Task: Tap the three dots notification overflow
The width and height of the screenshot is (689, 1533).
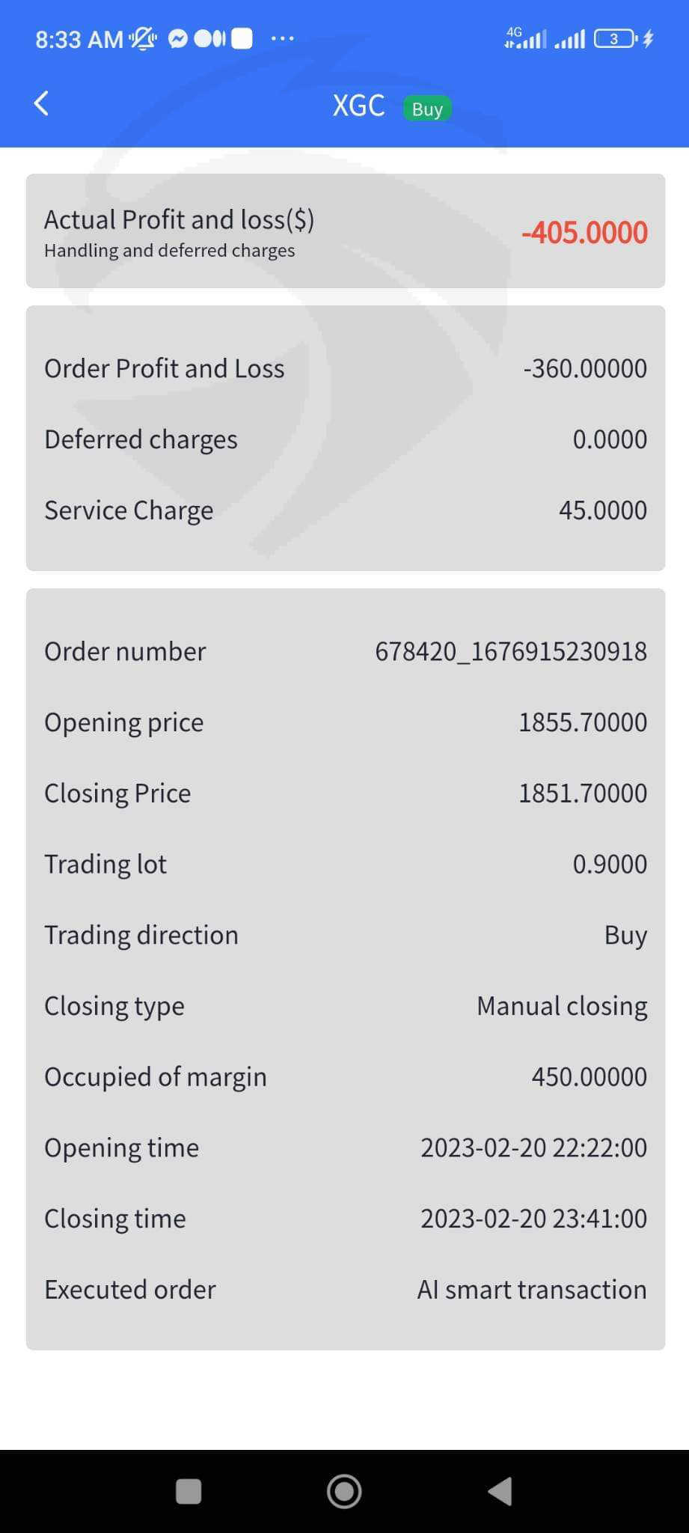Action: pyautogui.click(x=282, y=38)
